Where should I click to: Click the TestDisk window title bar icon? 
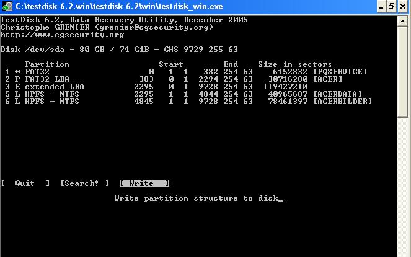tap(7, 6)
